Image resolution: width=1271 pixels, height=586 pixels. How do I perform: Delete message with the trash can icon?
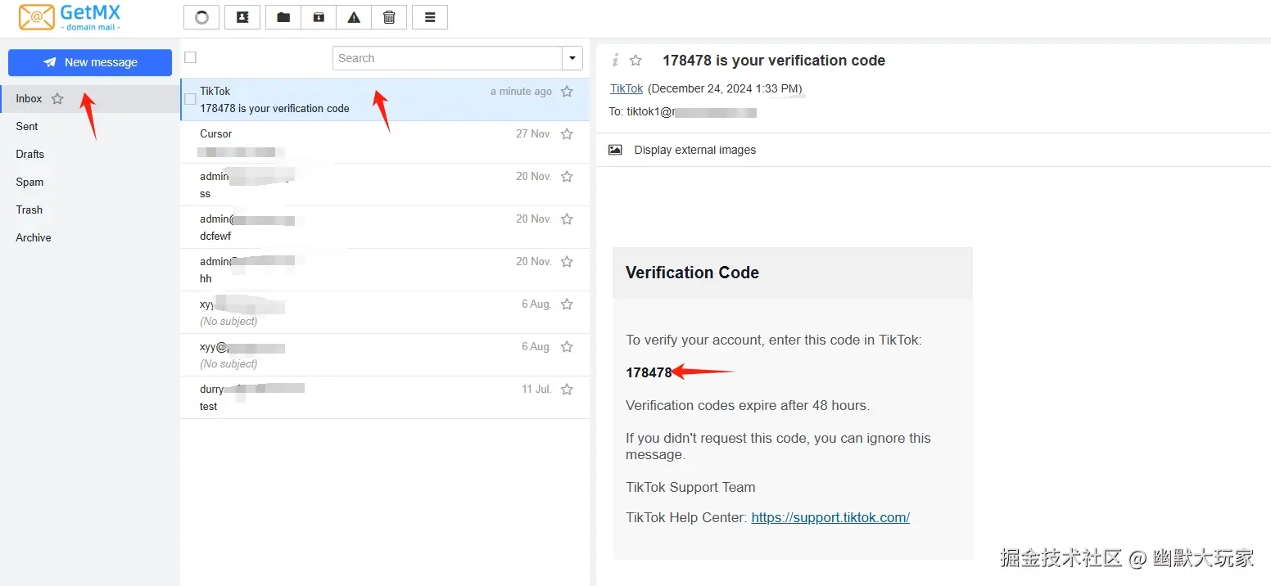[389, 17]
